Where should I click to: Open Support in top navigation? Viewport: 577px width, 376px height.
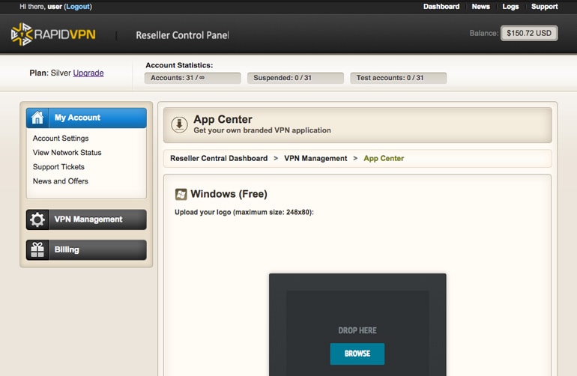tap(544, 7)
